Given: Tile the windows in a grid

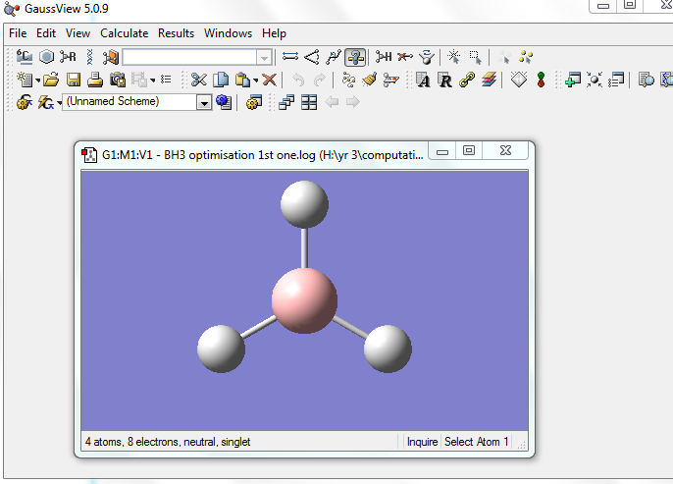Looking at the screenshot, I should click(309, 102).
